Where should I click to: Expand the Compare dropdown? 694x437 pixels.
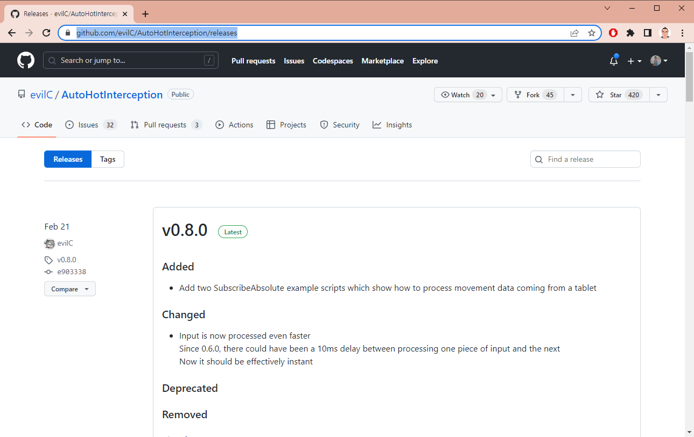pos(70,289)
